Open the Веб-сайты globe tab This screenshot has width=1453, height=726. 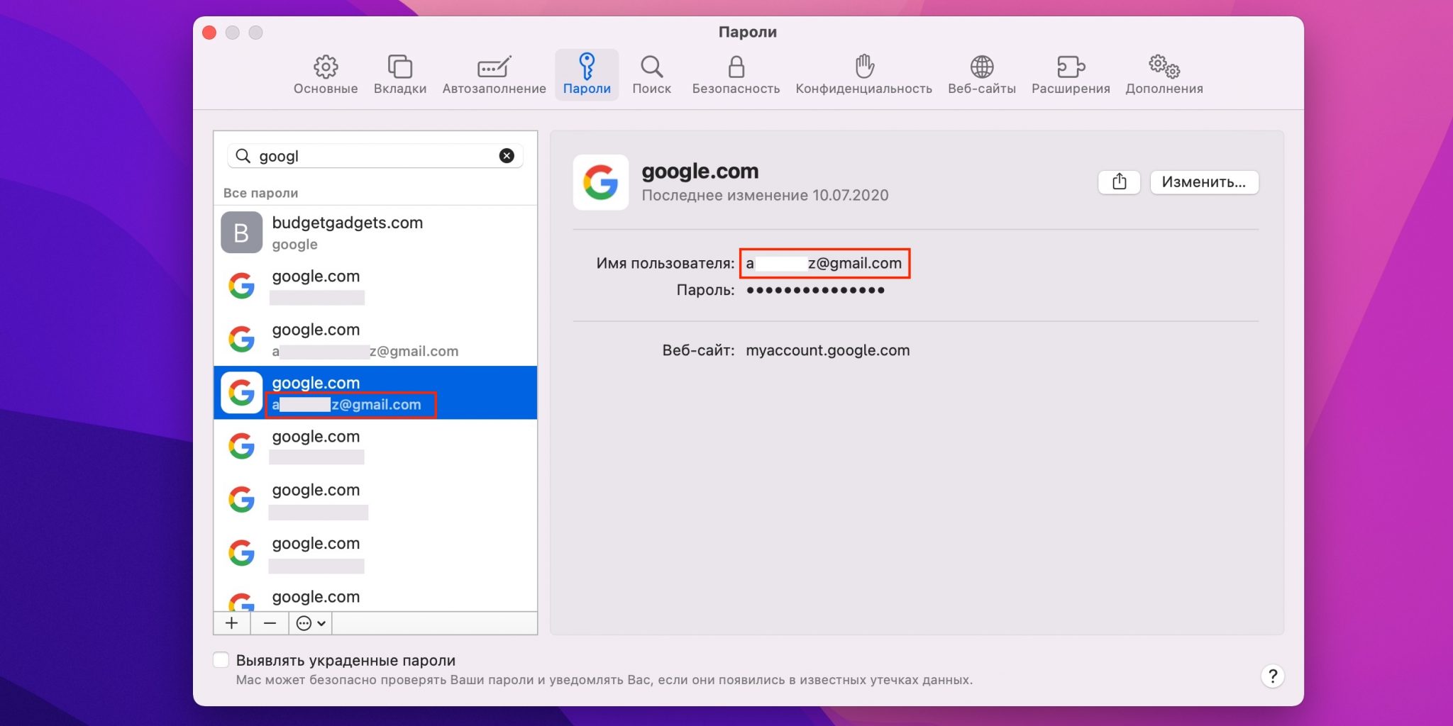(x=982, y=75)
